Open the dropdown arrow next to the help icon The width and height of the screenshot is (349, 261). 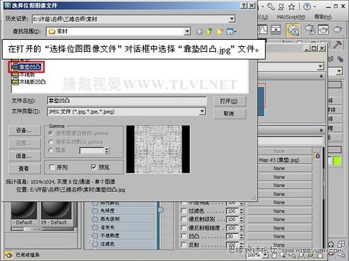tap(315, 7)
